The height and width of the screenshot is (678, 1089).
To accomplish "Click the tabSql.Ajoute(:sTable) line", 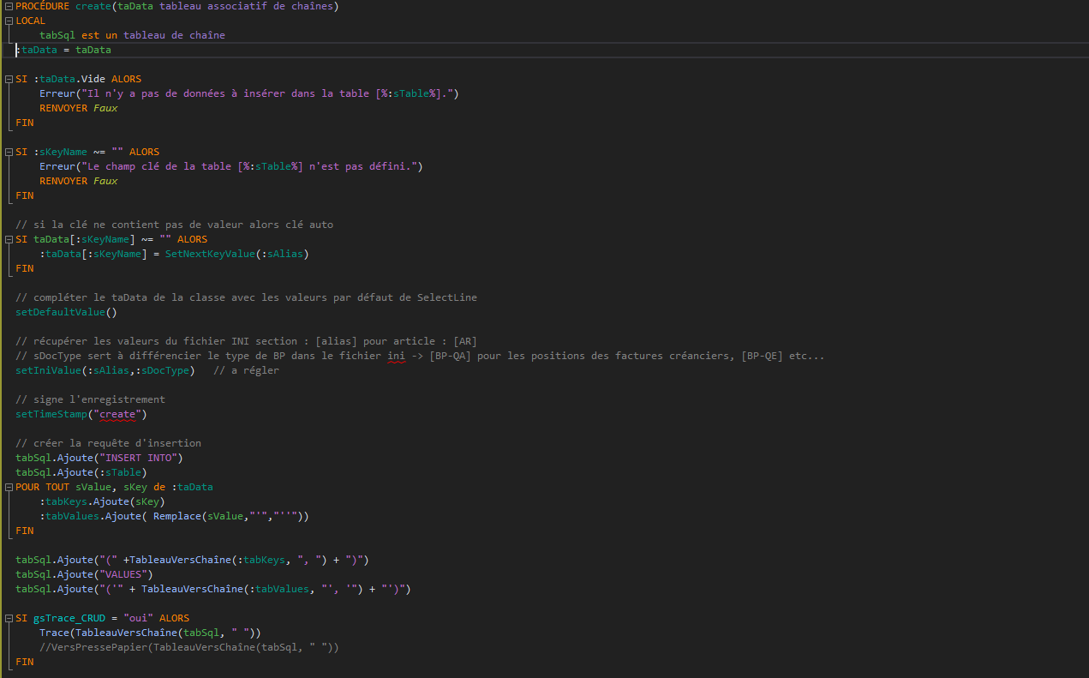I will [x=81, y=472].
